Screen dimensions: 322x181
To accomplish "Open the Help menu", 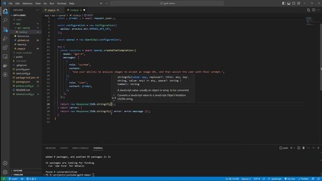I will [x=71, y=4].
